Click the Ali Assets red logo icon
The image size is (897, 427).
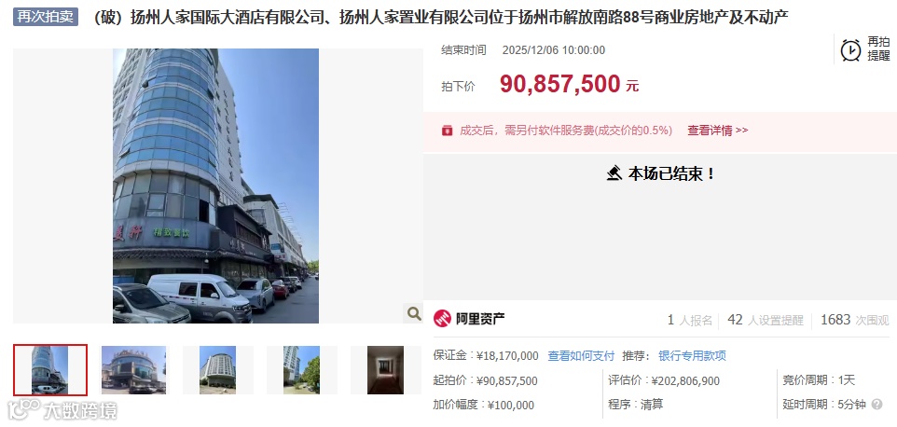coord(442,319)
